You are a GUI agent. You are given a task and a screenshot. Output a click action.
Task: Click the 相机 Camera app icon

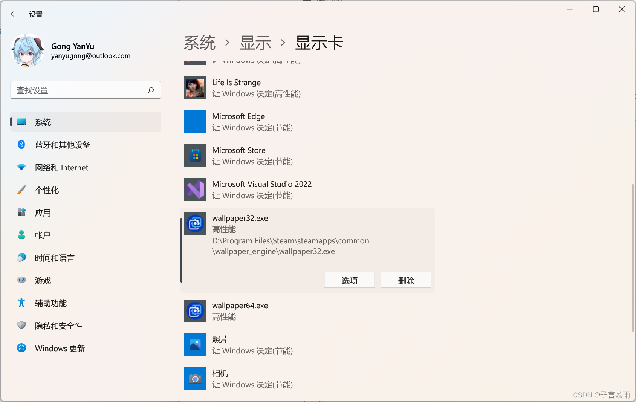[x=195, y=379]
